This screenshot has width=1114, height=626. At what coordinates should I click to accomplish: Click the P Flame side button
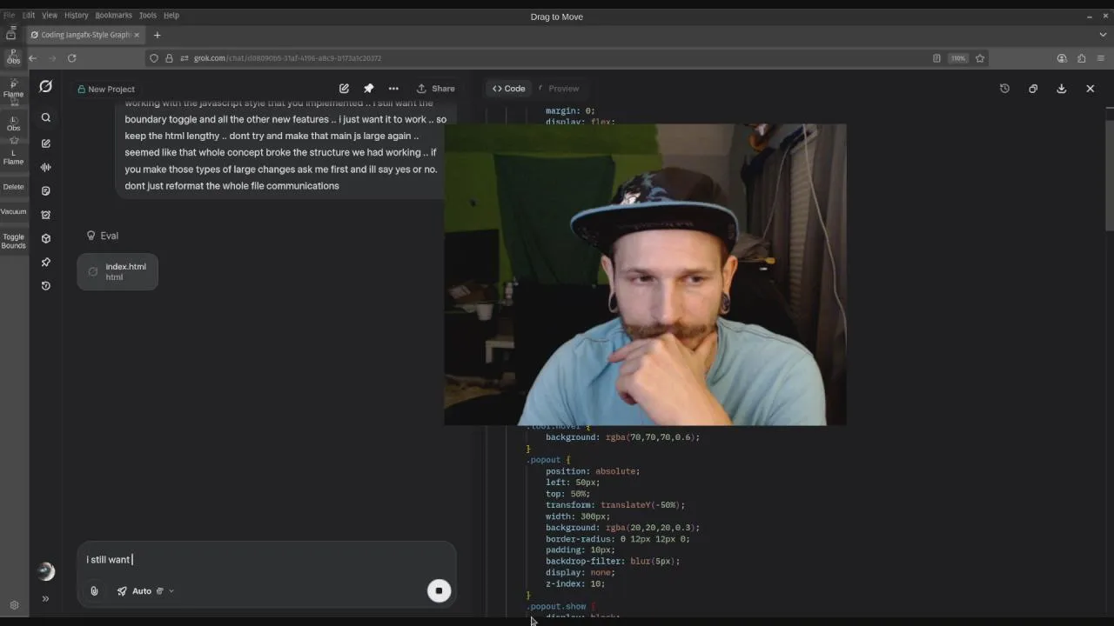(x=13, y=90)
